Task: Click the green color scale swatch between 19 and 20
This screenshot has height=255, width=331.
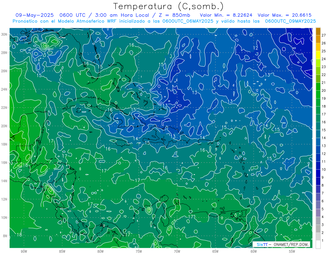Action: (318, 94)
